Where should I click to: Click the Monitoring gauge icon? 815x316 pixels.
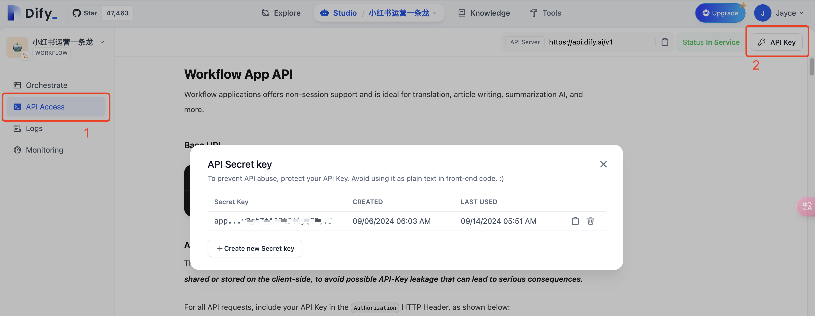(17, 150)
